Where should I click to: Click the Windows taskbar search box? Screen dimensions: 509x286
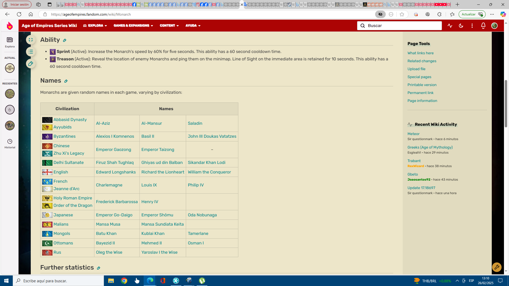point(58,281)
